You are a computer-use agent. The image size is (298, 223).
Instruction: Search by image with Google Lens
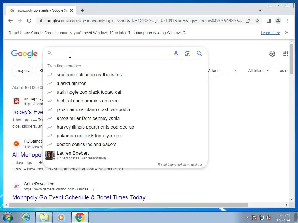188,53
